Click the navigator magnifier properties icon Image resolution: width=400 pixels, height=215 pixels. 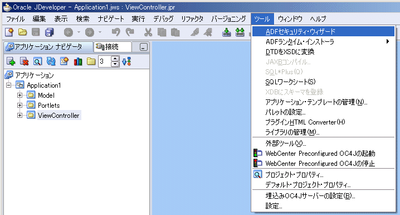tap(37, 61)
